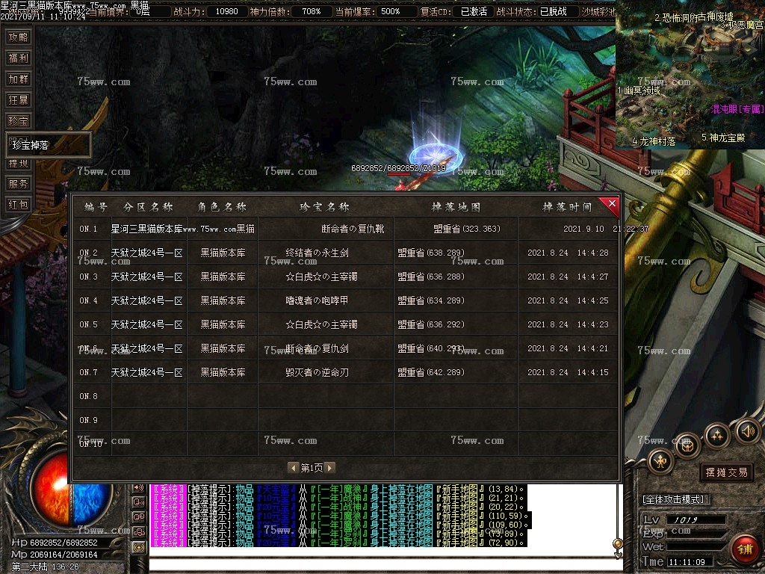Select the two-person team chat channel icon

coord(138,517)
